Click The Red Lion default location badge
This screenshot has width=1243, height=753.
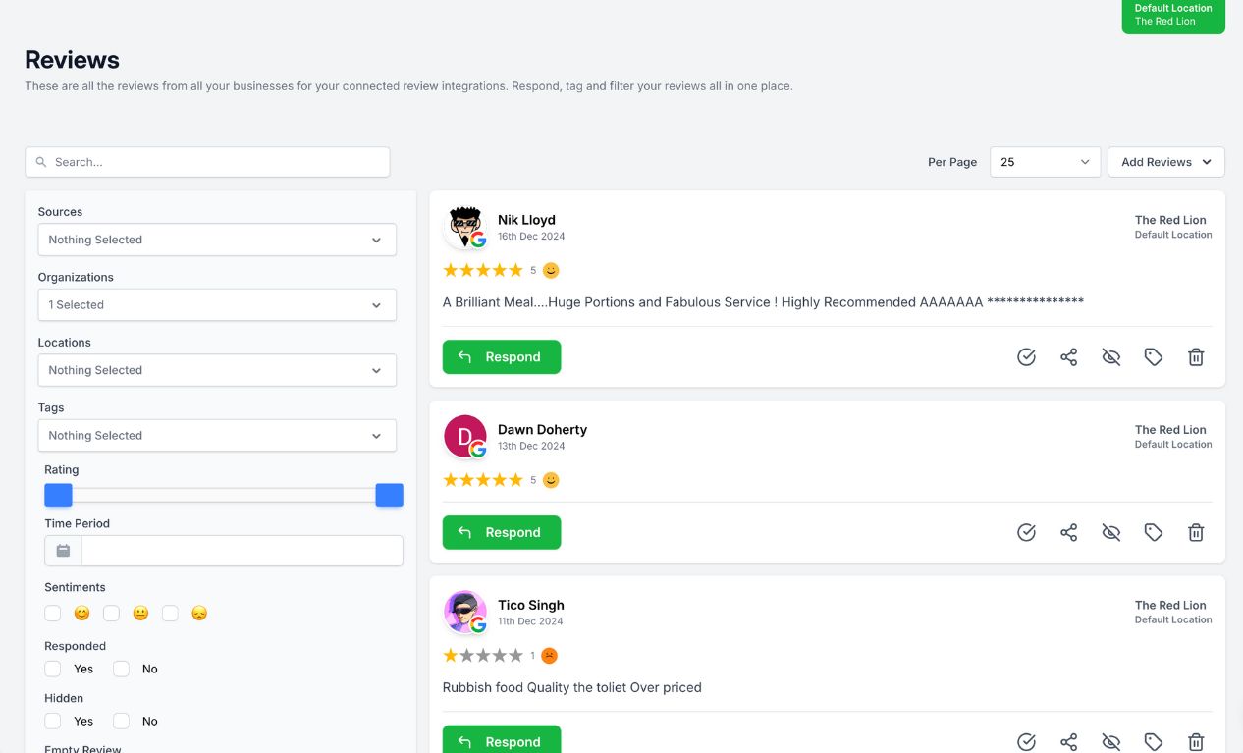coord(1173,15)
